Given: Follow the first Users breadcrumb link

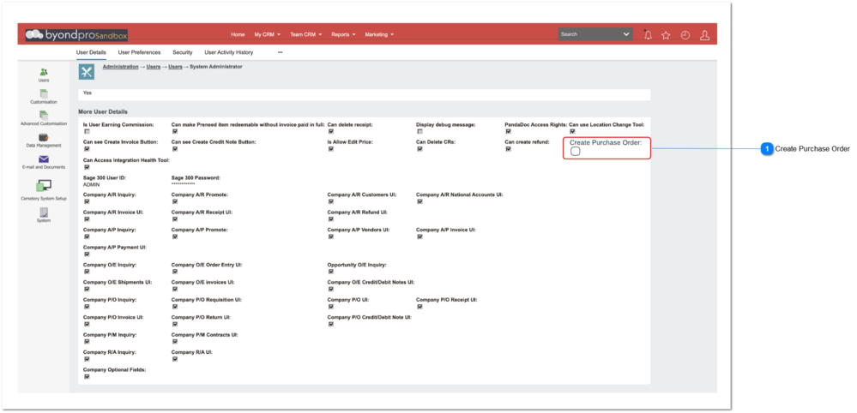Looking at the screenshot, I should (x=154, y=67).
